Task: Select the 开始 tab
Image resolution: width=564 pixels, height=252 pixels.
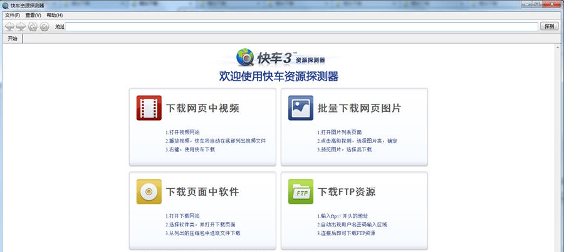Action: pos(13,38)
